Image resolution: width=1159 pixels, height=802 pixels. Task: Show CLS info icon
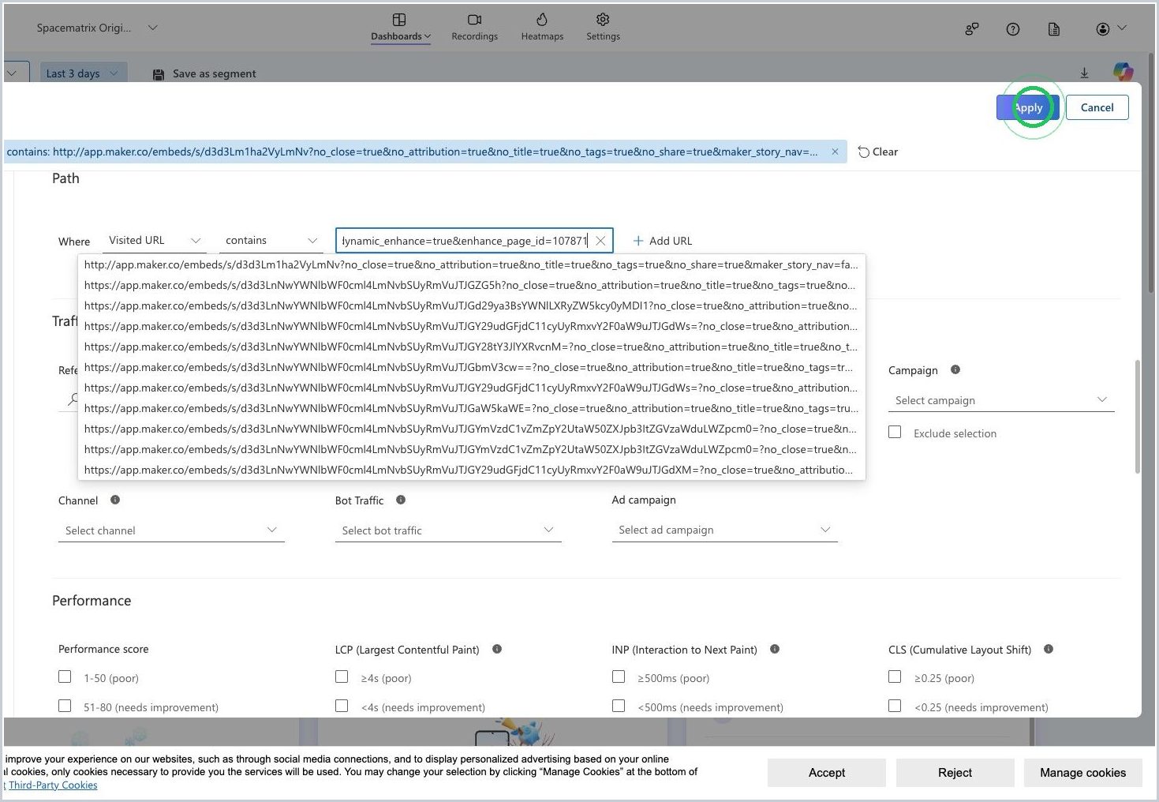1049,649
